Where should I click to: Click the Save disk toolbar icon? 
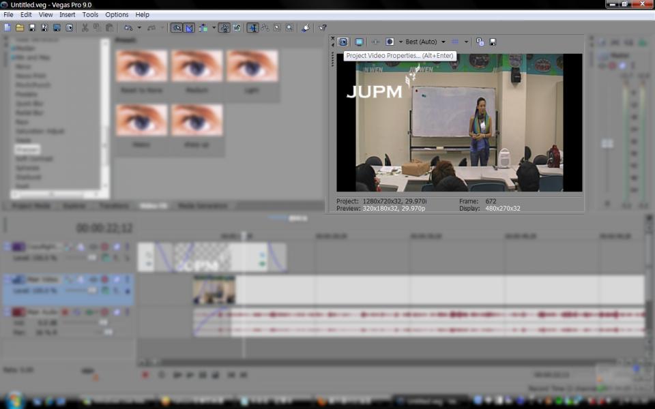32,28
